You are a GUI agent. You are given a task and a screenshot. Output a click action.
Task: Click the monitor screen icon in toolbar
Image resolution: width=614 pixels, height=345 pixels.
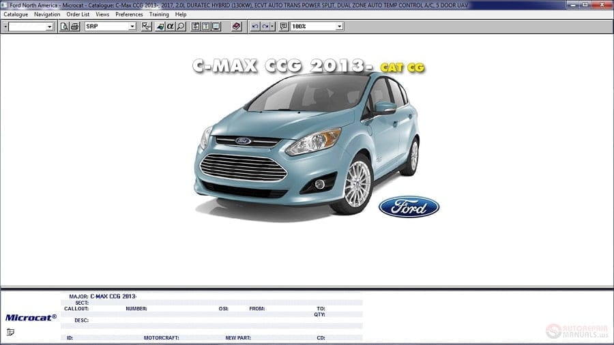click(x=216, y=27)
